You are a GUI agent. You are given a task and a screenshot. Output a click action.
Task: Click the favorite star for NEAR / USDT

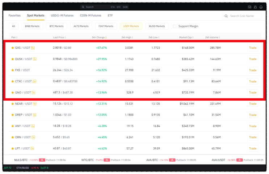tap(13, 104)
